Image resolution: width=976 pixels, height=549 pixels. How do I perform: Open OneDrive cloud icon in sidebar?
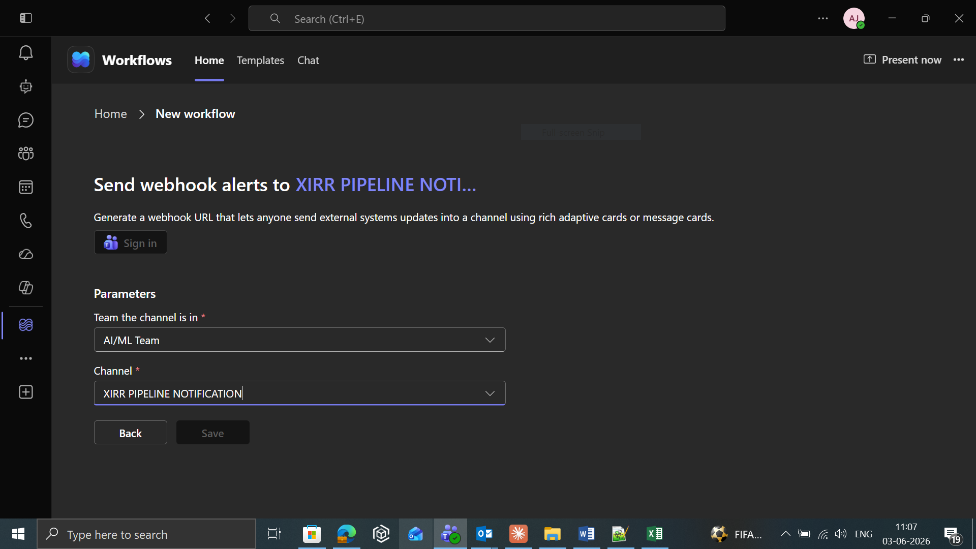[26, 254]
